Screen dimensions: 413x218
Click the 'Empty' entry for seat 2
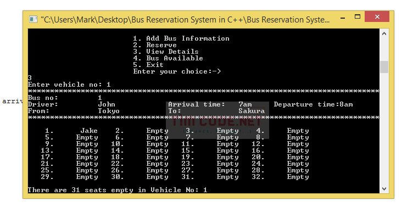tap(157, 131)
